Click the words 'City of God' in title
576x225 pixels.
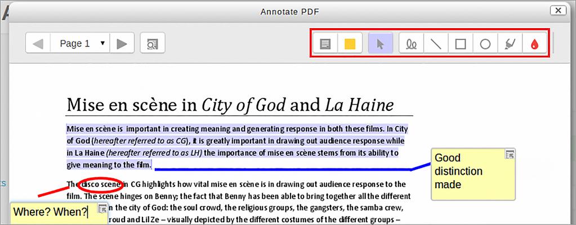[243, 105]
